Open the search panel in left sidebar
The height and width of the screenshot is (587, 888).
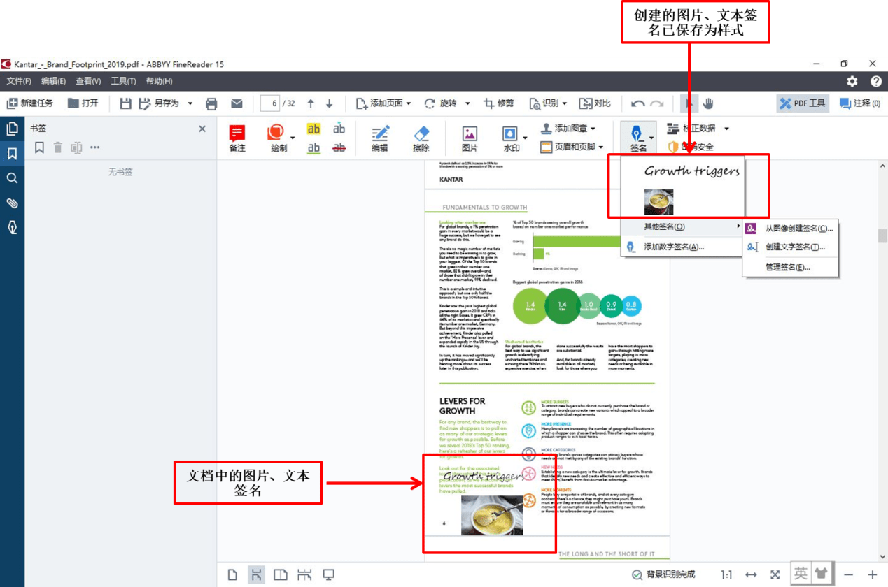pos(12,178)
